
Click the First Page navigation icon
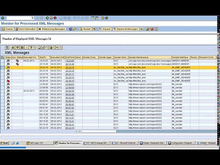75,18
